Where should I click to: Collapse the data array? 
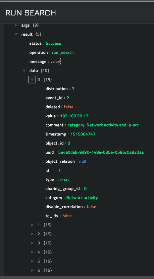[x=24, y=71]
